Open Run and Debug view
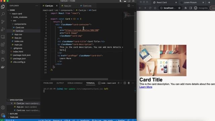 pos(3,29)
